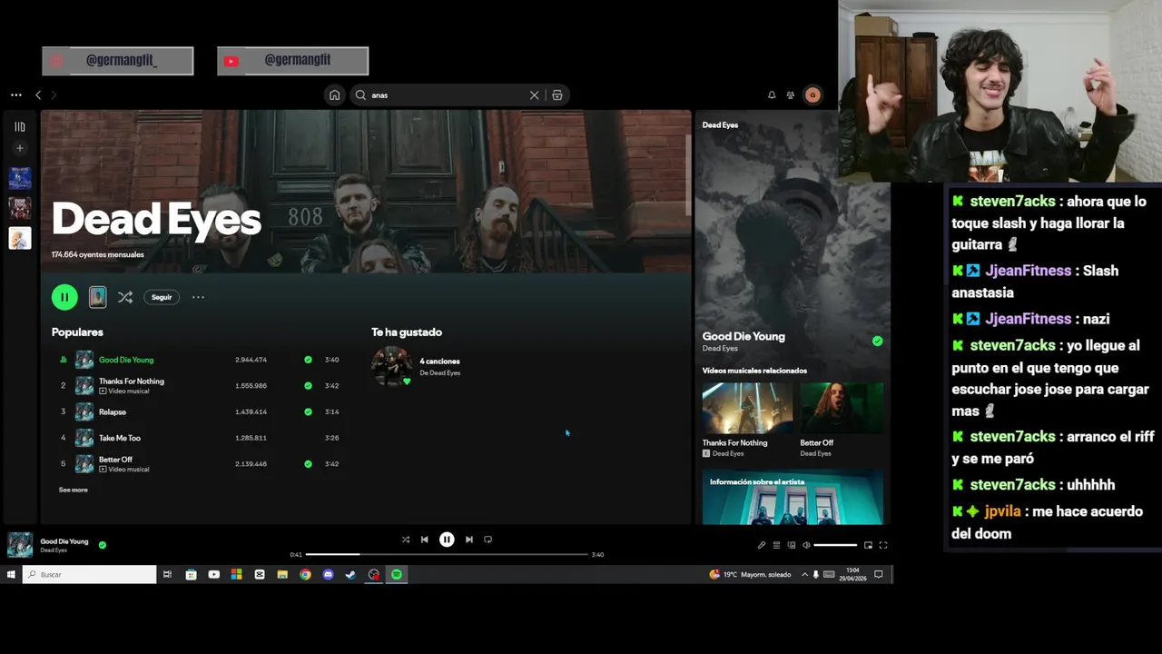Viewport: 1162px width, 654px height.
Task: Open Thanks For Nothing music video thumbnail
Action: [x=747, y=408]
